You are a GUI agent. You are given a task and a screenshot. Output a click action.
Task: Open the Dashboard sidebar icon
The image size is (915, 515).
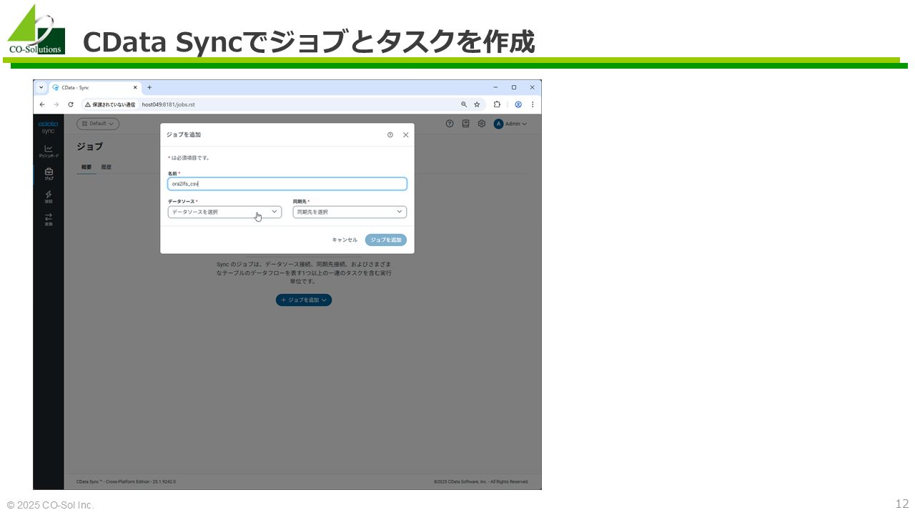coord(49,151)
